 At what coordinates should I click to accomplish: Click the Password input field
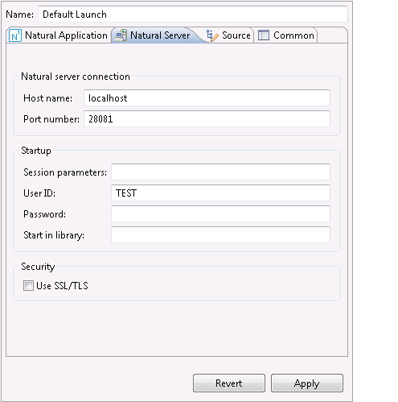pos(220,213)
